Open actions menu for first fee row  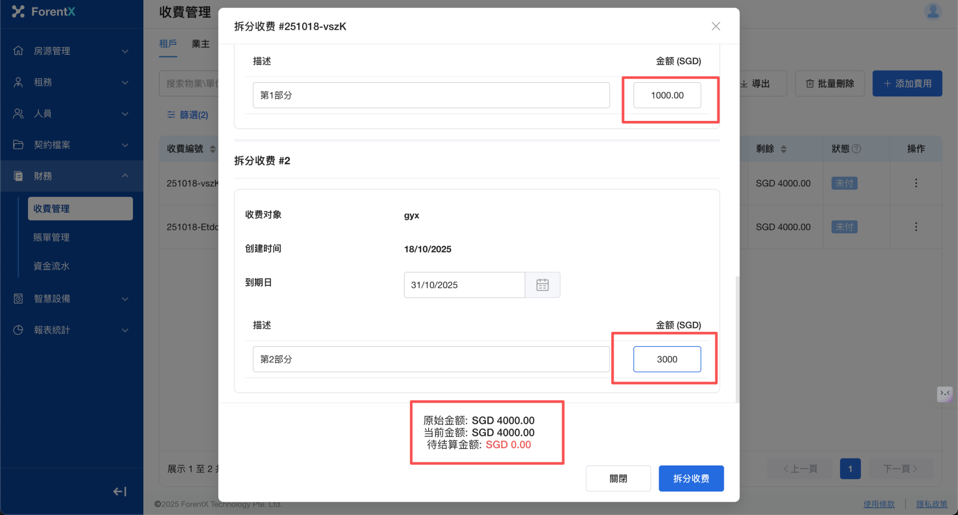(x=916, y=183)
